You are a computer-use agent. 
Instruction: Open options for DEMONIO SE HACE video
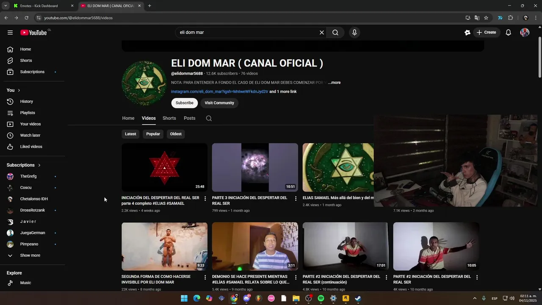296,277
